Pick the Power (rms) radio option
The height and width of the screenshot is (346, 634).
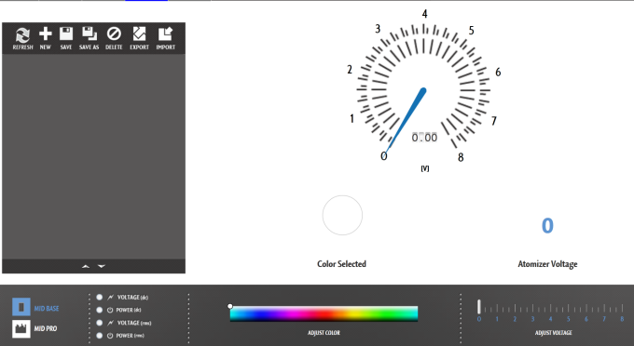click(x=100, y=336)
